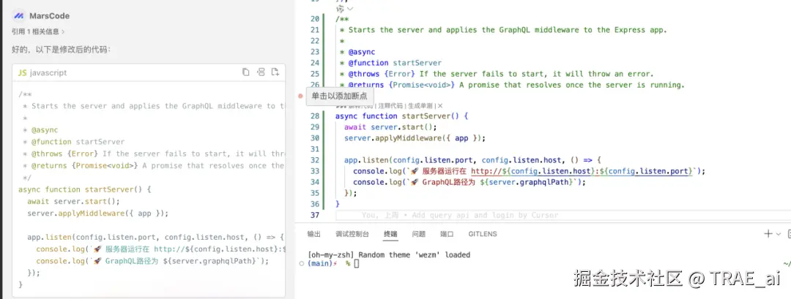Click 'app.listen' line in chat code block
The width and height of the screenshot is (791, 299).
coord(156,237)
